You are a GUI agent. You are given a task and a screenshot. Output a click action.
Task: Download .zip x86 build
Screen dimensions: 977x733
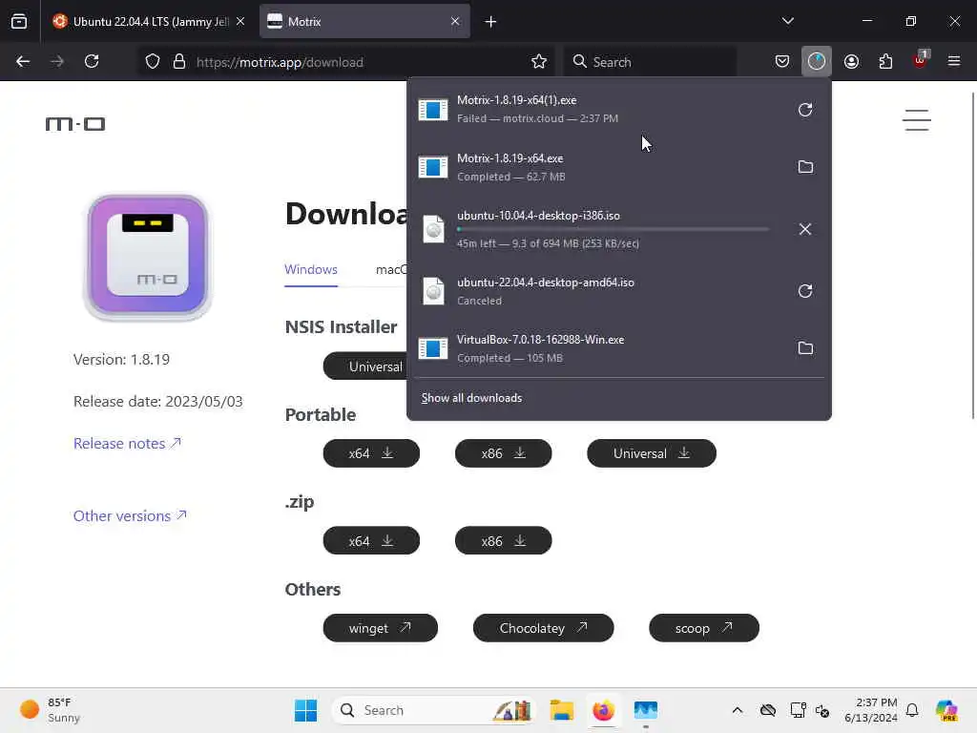point(504,540)
